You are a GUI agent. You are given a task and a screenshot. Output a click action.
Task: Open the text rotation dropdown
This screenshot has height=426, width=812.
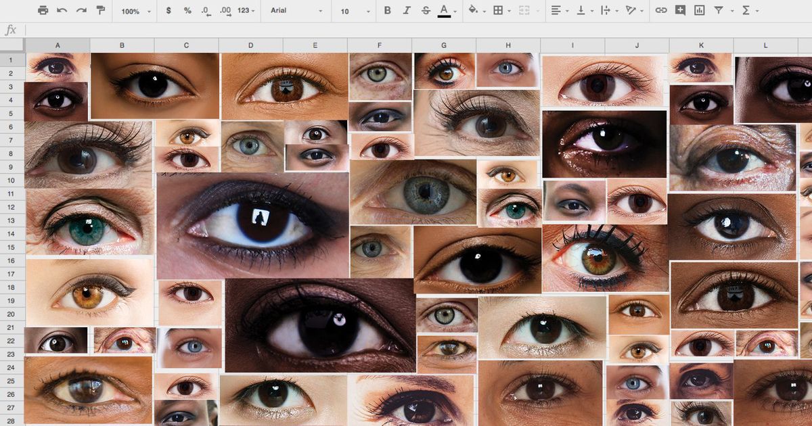[634, 11]
